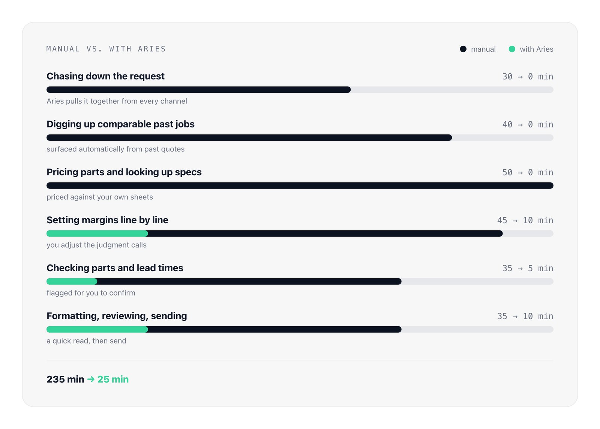Click the green segment of Checking parts bar
Viewport: 600px width, 429px height.
point(72,281)
